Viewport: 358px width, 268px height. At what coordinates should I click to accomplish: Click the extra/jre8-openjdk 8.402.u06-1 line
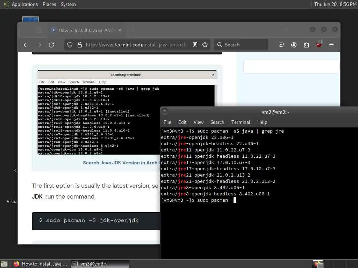click(x=203, y=187)
